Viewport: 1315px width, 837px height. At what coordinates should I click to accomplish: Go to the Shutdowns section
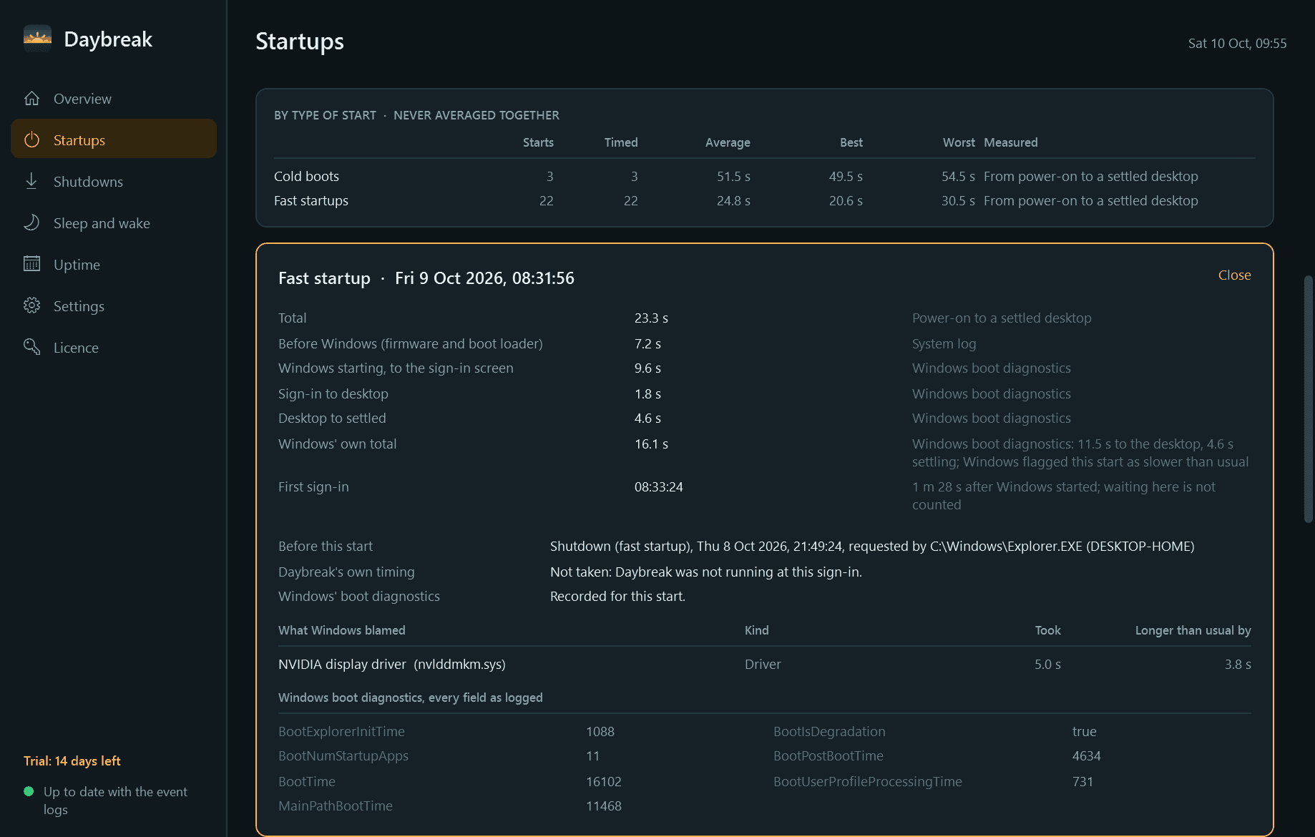[114, 182]
